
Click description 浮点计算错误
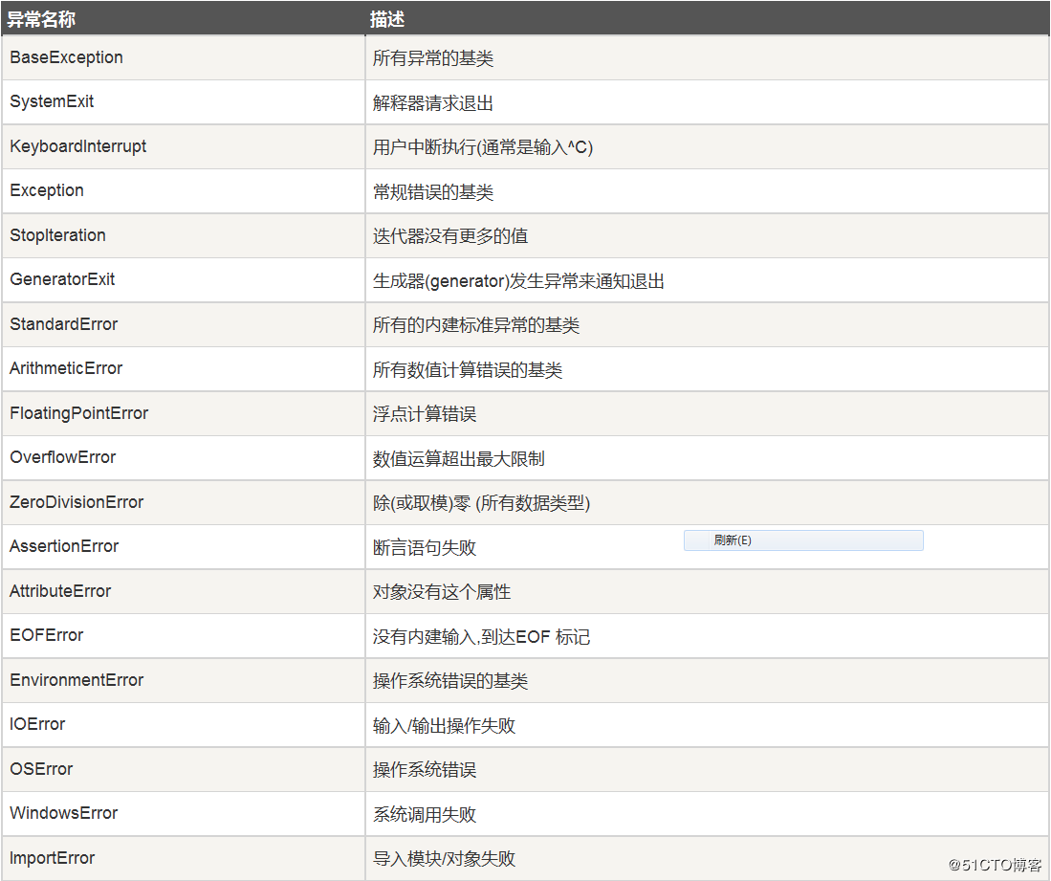425,413
